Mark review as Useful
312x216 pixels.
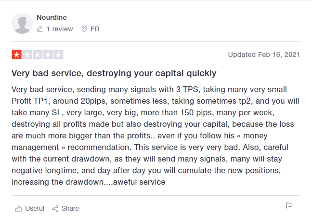pos(35,208)
